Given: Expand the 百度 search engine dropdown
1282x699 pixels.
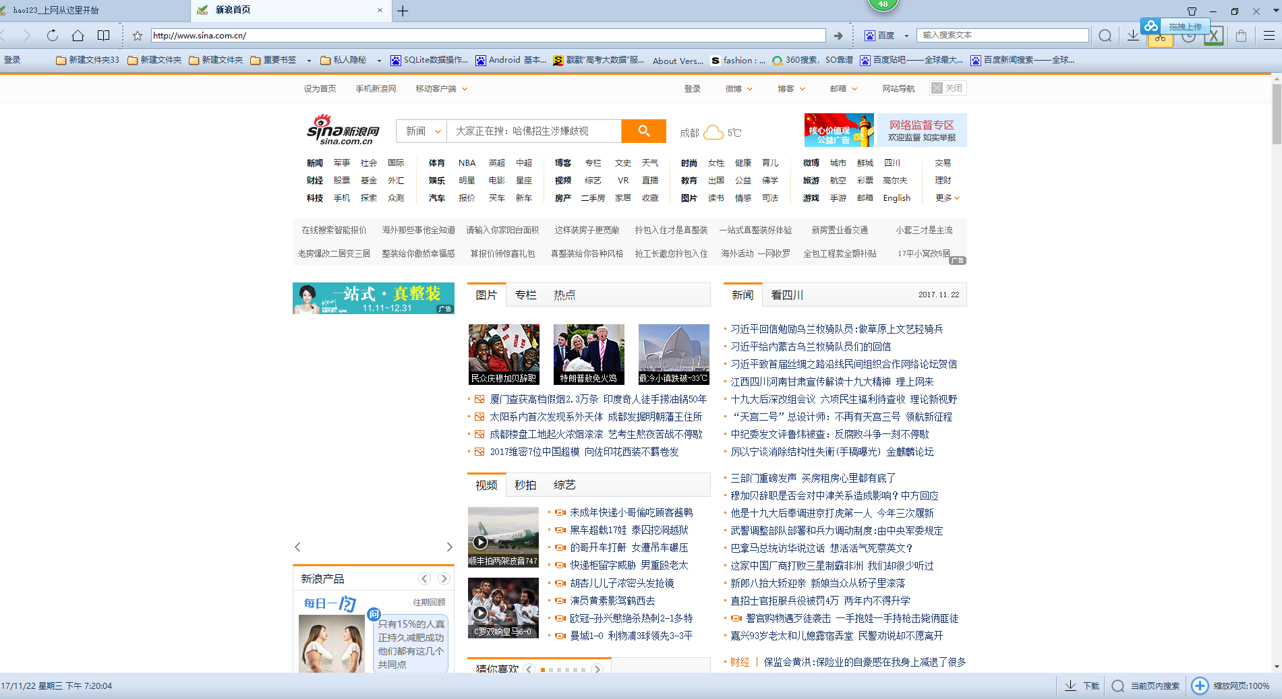Looking at the screenshot, I should pos(906,36).
